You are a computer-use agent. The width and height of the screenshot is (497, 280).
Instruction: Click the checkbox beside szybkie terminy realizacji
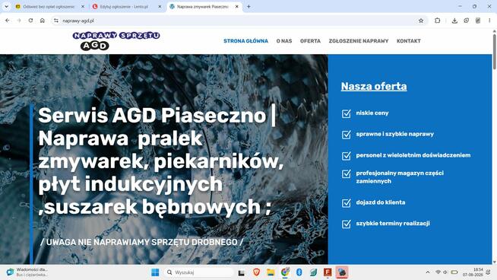point(347,224)
